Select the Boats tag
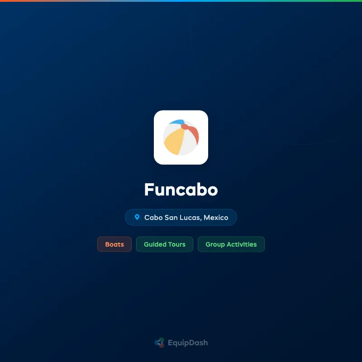Screen dimensions: 362x362 click(x=114, y=244)
